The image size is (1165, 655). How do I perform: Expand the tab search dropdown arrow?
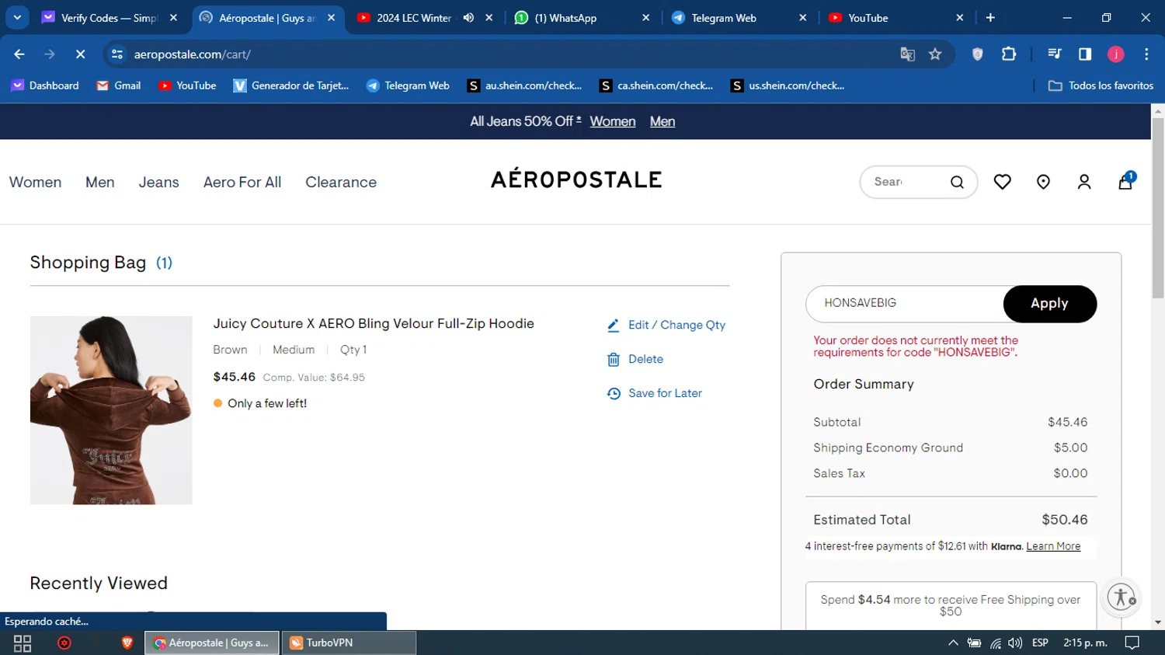point(17,18)
